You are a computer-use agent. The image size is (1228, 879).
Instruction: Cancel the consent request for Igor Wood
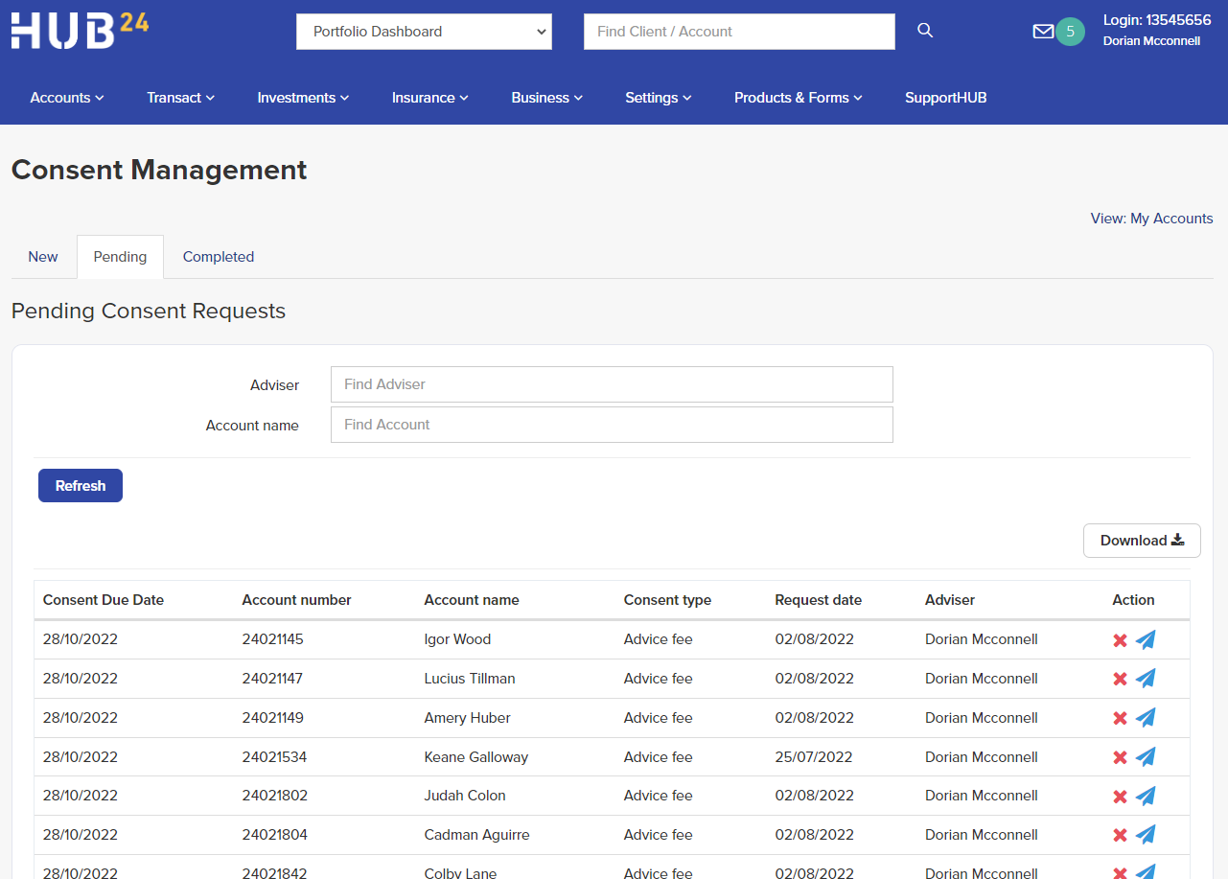(1120, 639)
